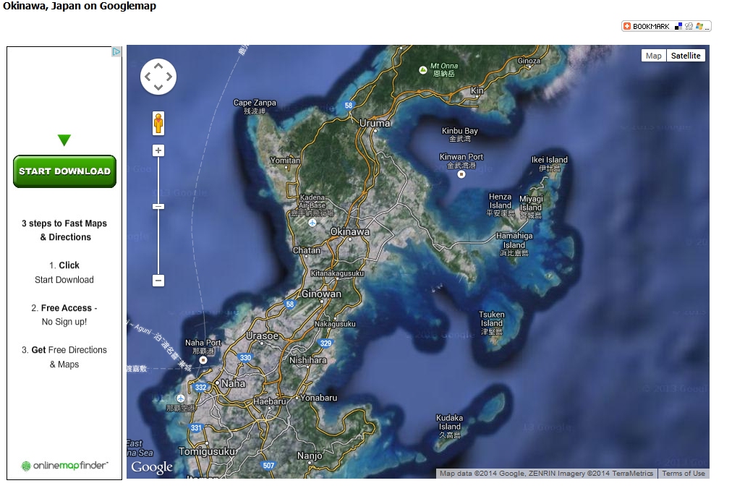Click the Kitanakagusuku label
732x504 pixels.
tap(337, 273)
